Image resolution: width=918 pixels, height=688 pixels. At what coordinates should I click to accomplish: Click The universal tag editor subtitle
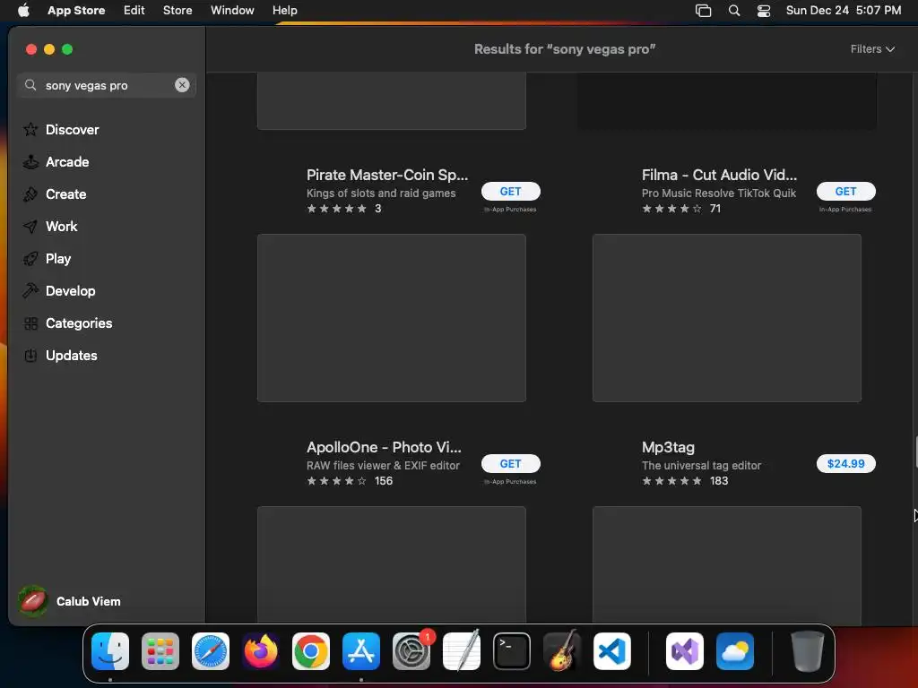(701, 465)
